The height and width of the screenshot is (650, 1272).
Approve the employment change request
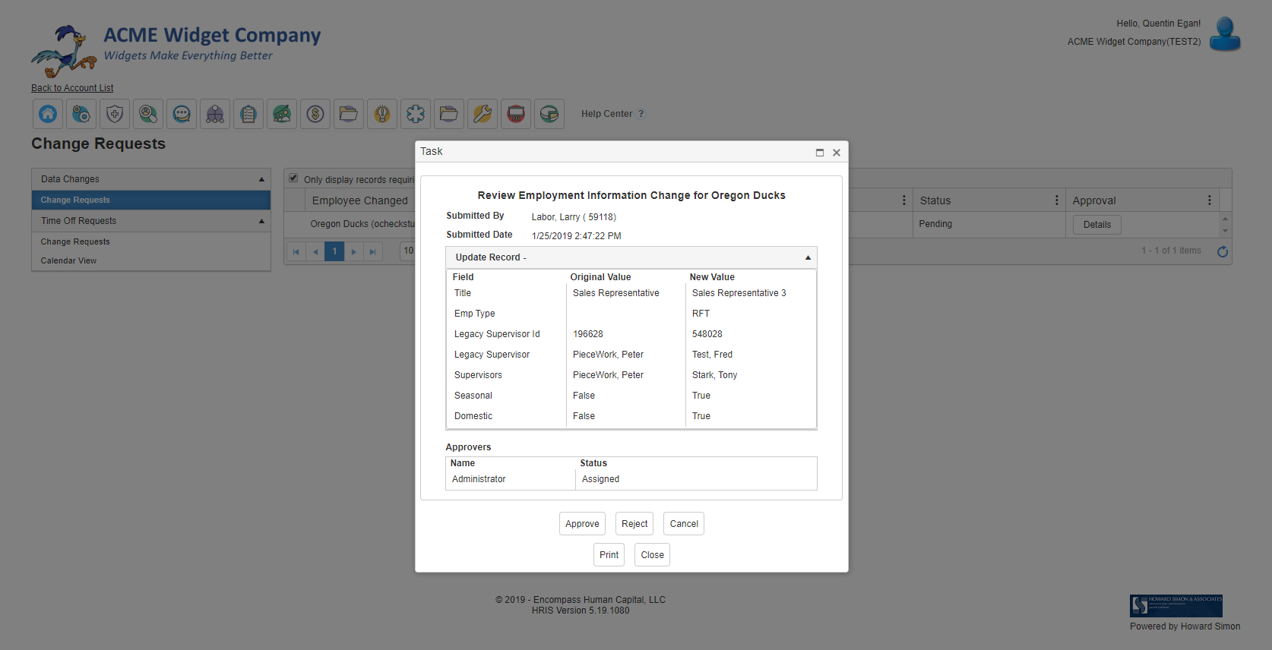click(582, 524)
